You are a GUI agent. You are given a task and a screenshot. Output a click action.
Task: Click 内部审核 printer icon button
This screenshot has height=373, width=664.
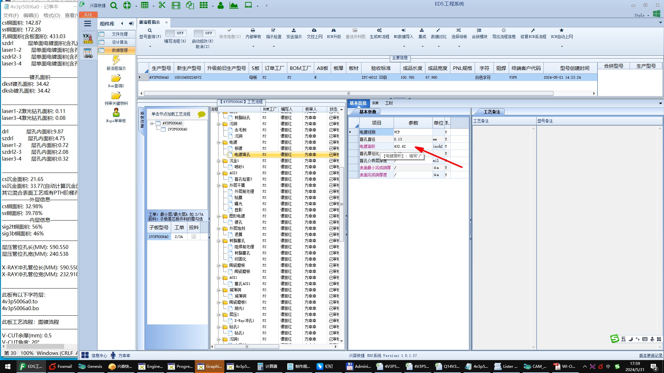(253, 33)
